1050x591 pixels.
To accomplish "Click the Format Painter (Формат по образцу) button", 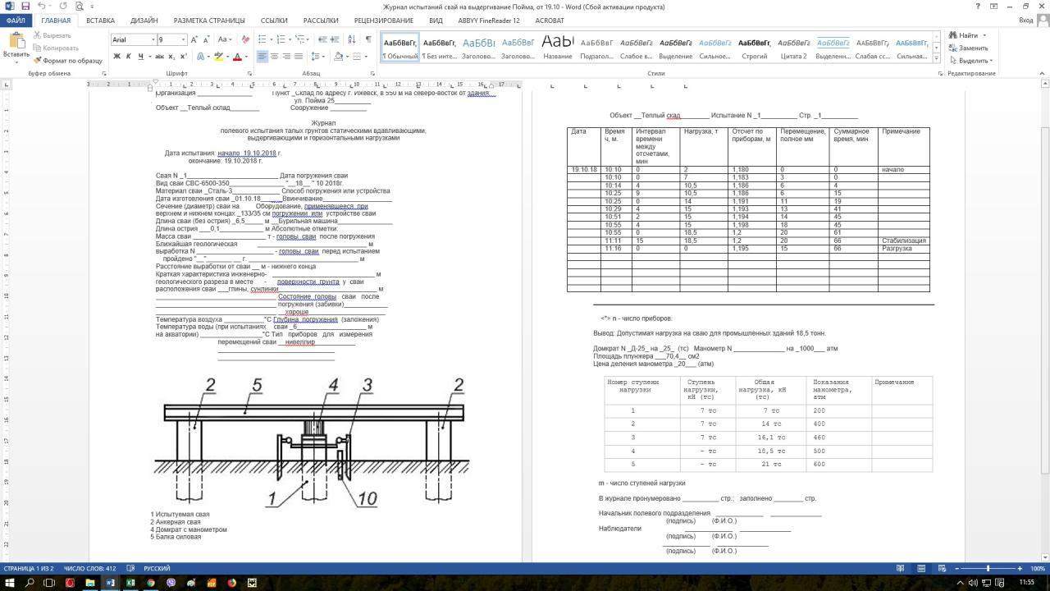I will (x=67, y=61).
